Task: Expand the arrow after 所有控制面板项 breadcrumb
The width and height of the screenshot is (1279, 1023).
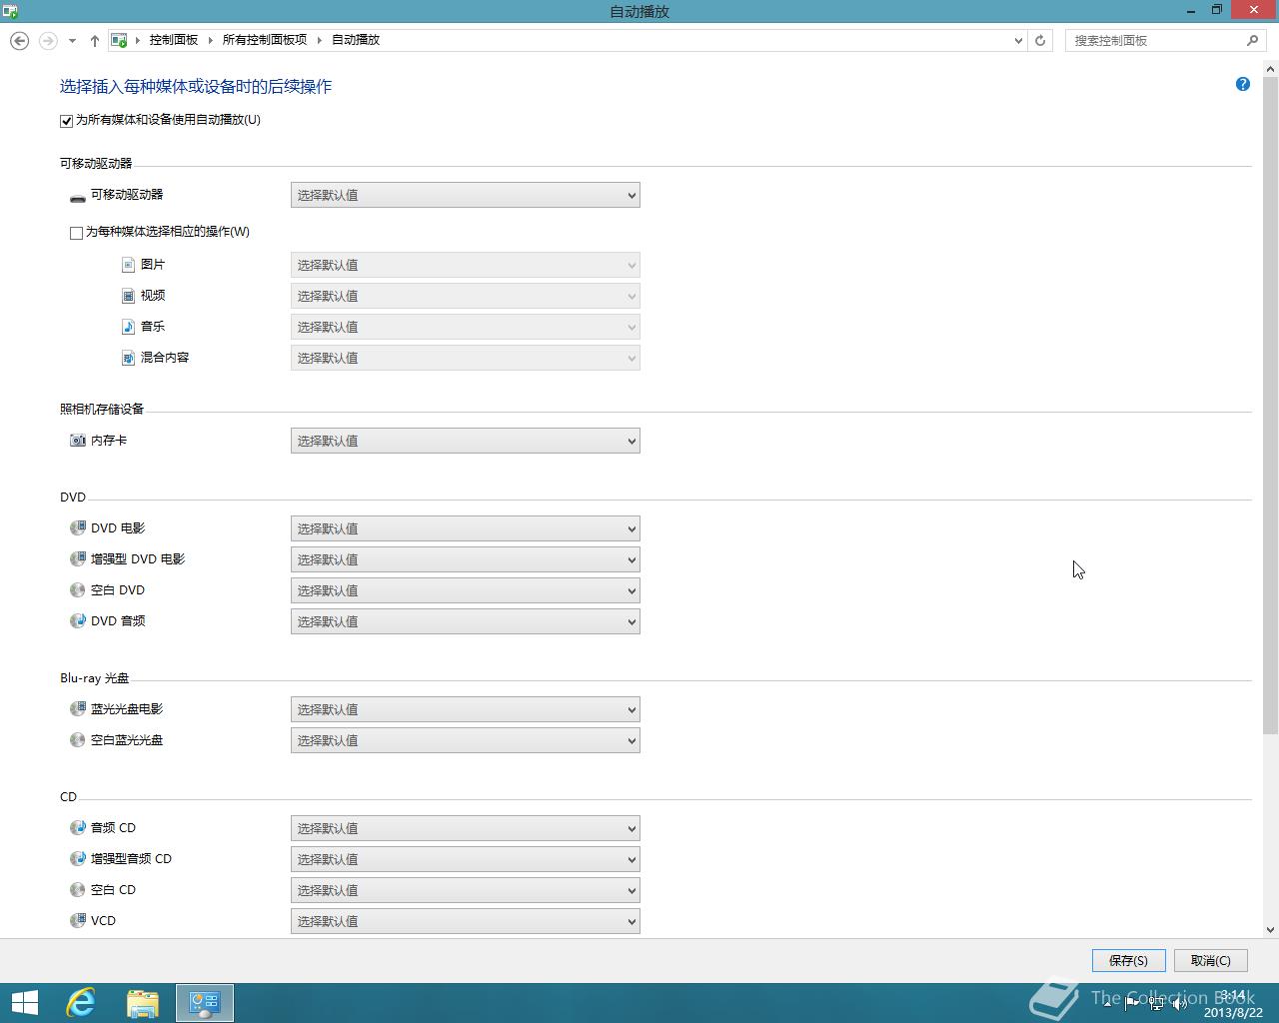Action: click(x=320, y=40)
